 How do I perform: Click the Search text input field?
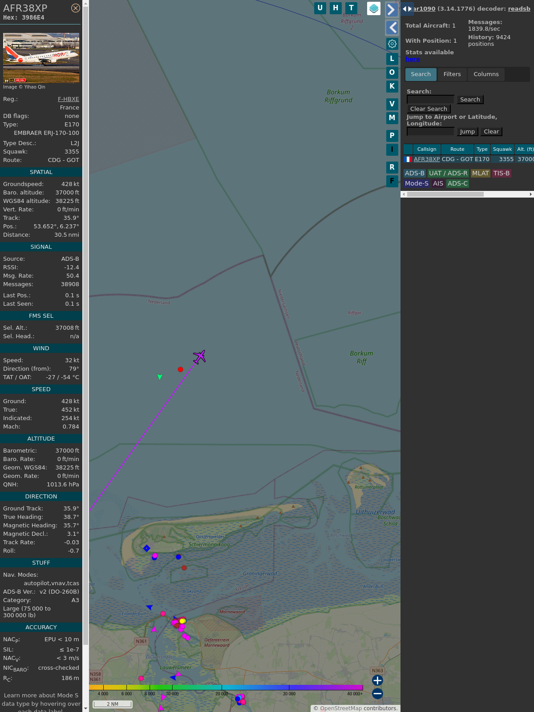pos(430,100)
